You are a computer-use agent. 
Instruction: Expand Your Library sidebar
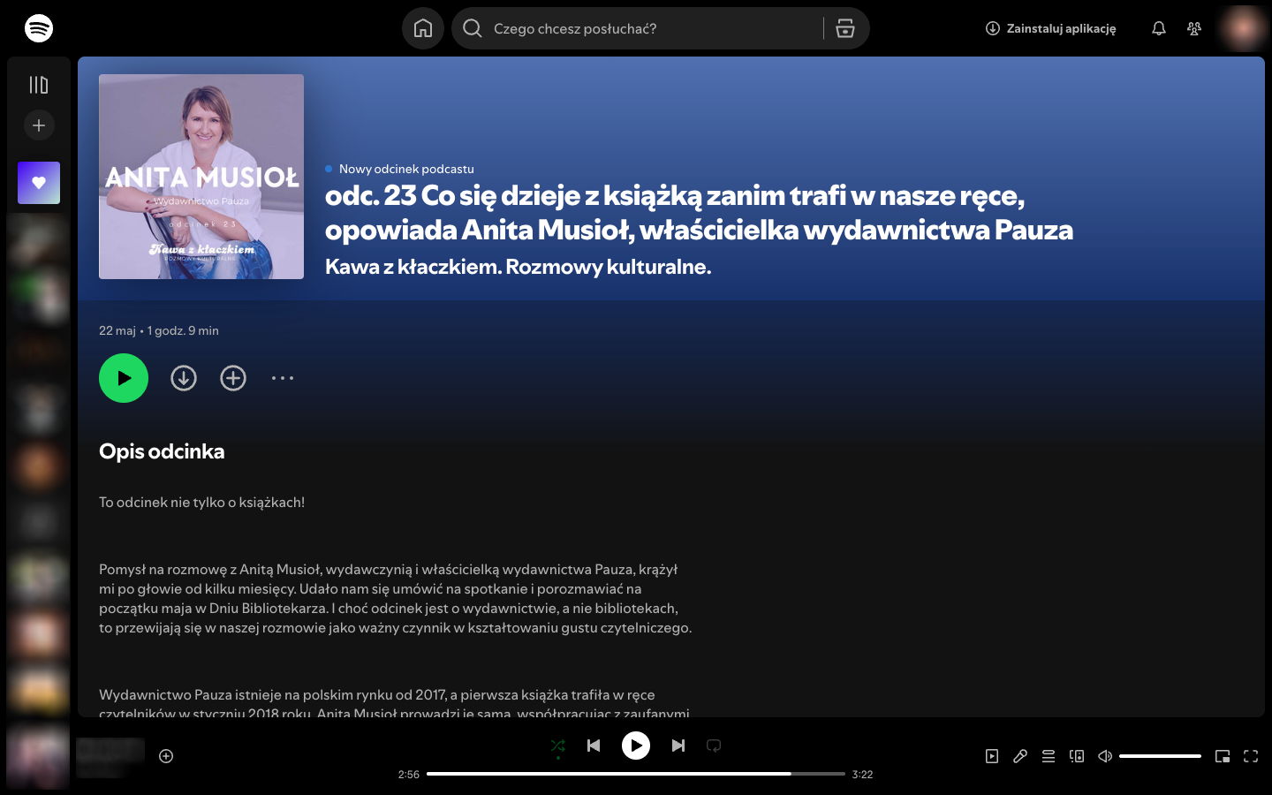(39, 85)
